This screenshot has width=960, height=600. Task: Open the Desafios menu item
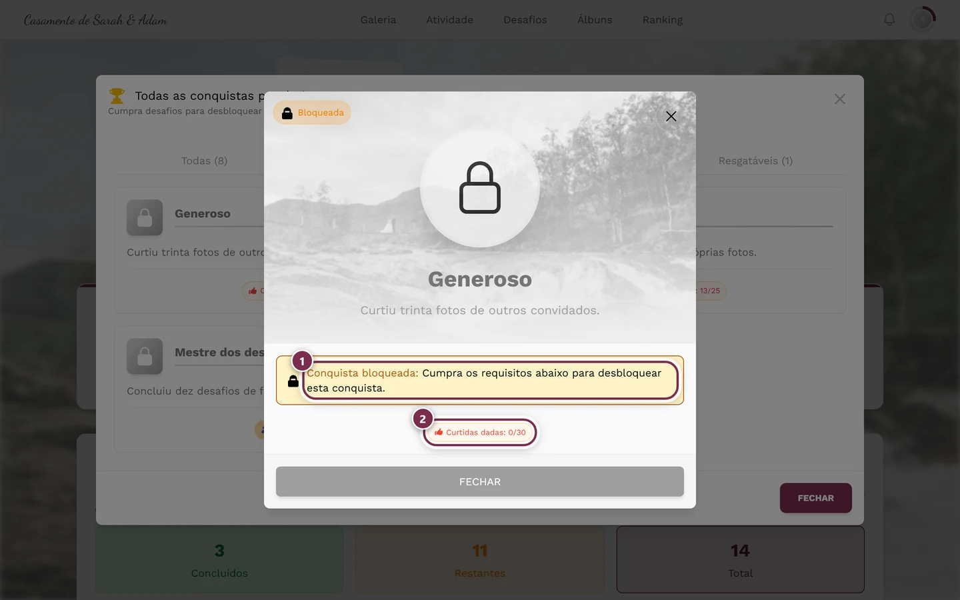click(525, 20)
